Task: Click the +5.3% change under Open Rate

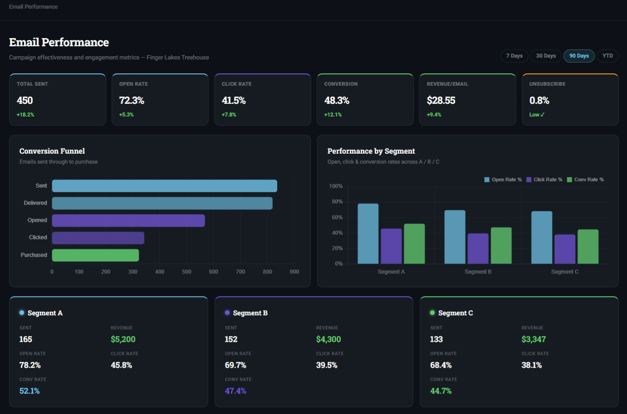Action: click(x=126, y=115)
